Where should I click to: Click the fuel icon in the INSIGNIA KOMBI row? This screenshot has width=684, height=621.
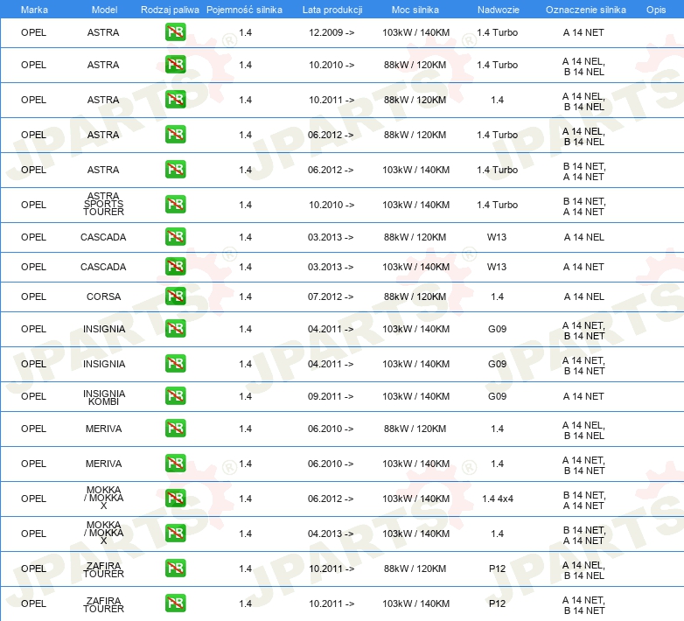(x=175, y=396)
